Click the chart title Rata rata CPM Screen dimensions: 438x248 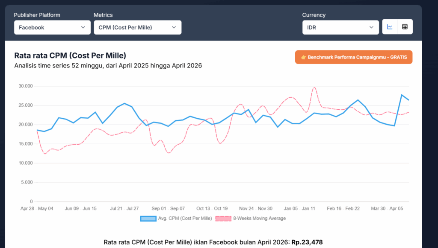(x=70, y=55)
